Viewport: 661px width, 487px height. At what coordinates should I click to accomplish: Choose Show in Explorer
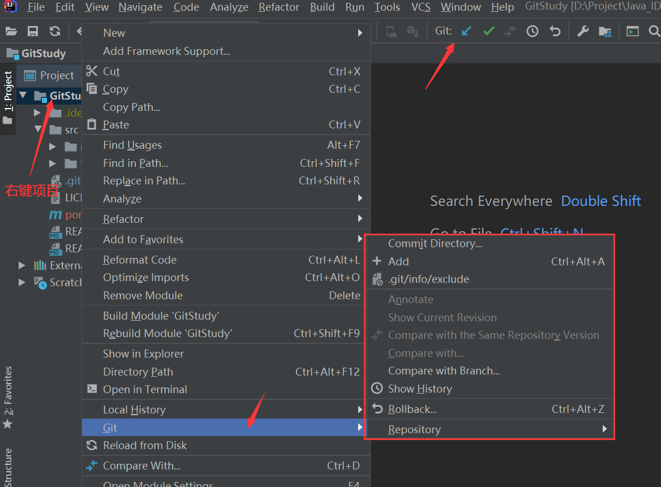click(x=226, y=354)
